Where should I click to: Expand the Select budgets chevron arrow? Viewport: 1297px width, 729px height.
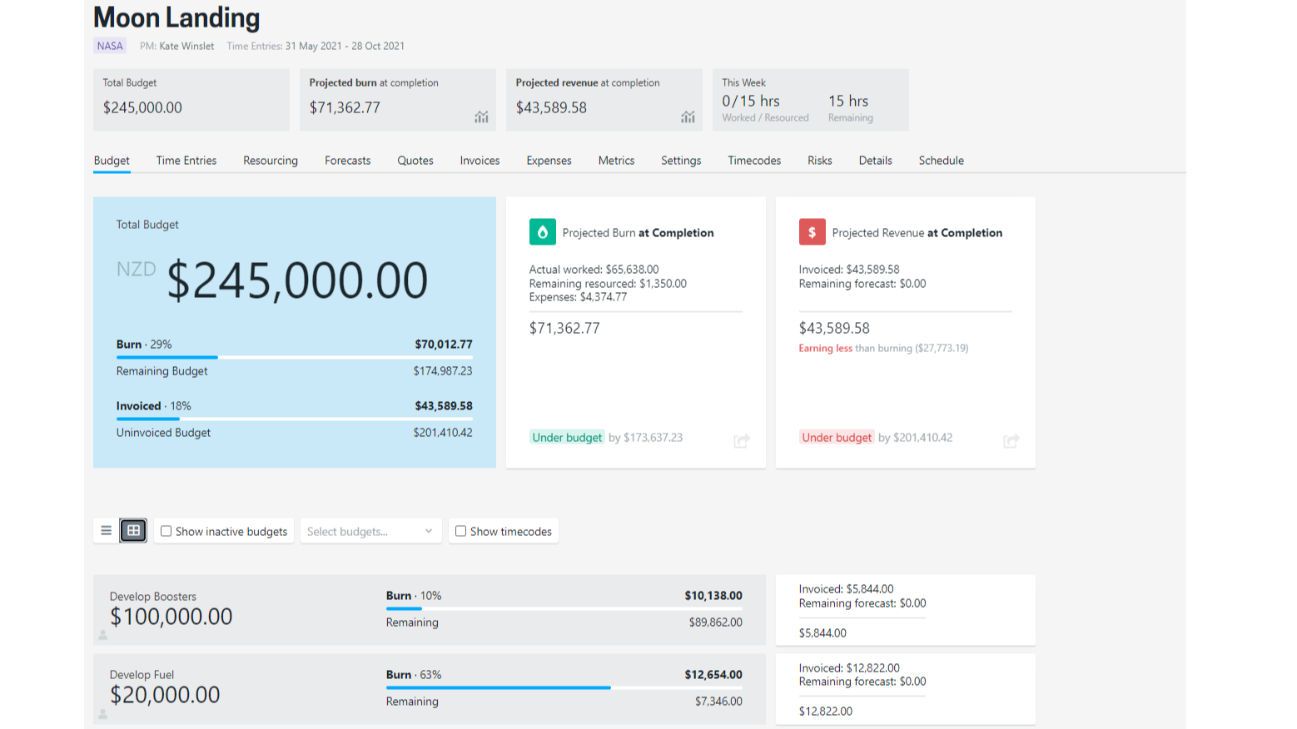tap(430, 531)
